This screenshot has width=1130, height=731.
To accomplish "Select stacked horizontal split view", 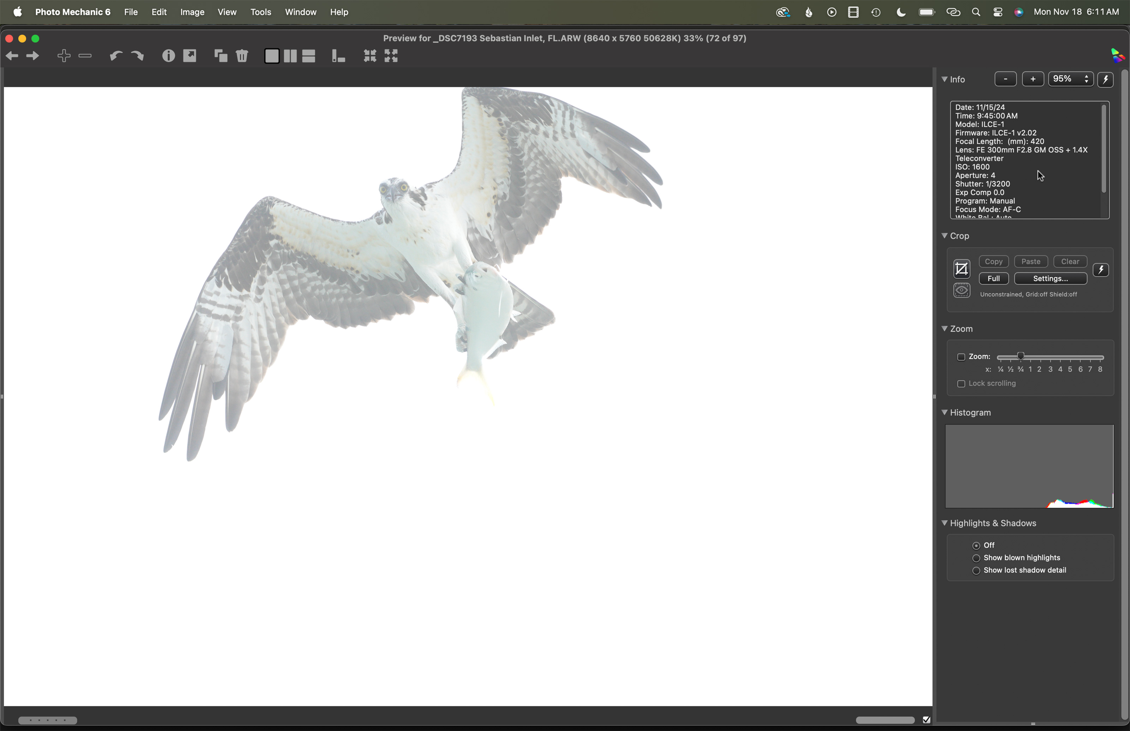I will pos(309,56).
